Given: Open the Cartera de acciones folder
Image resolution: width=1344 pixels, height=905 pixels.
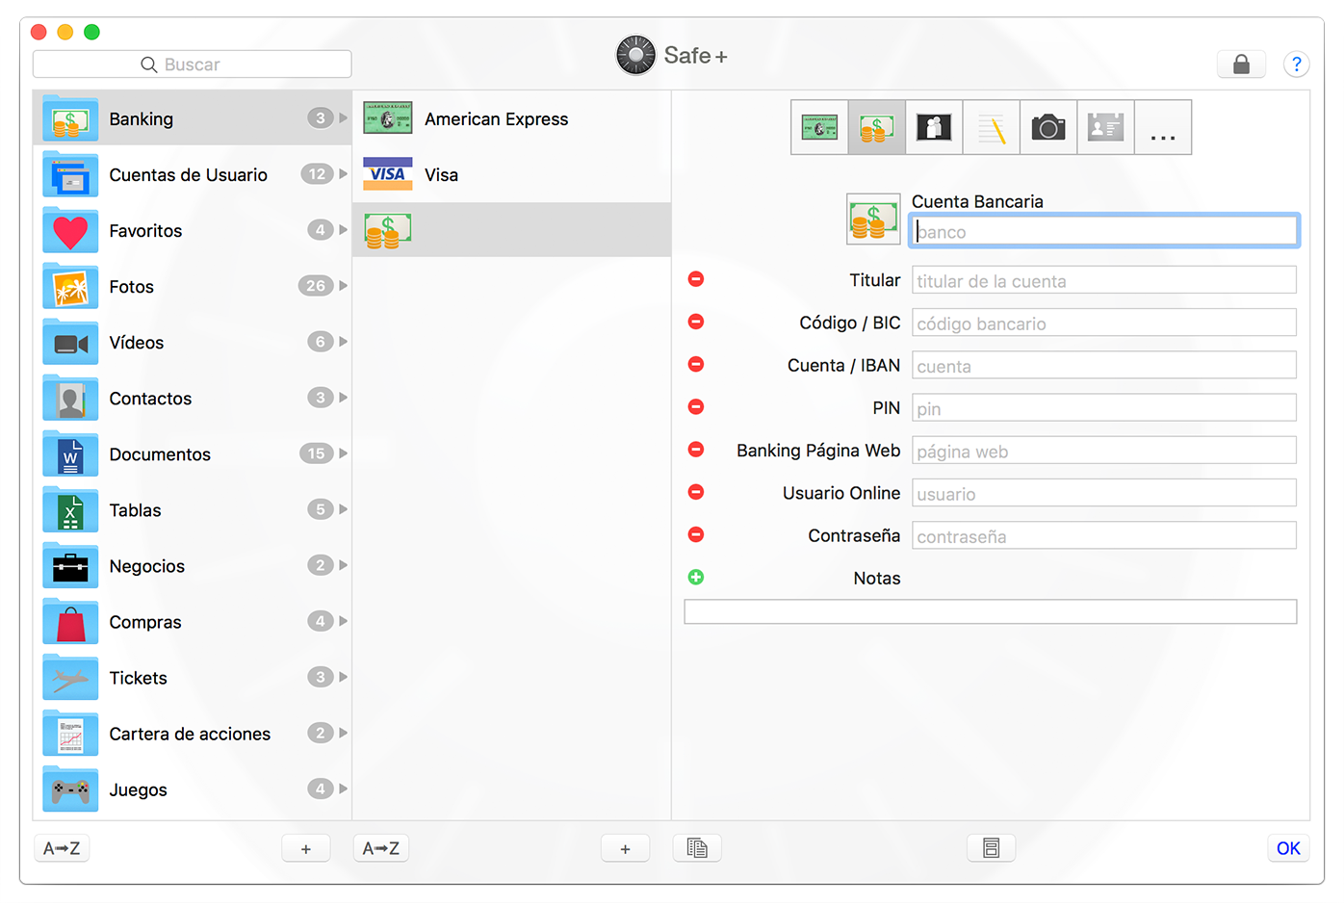Looking at the screenshot, I should tap(192, 733).
